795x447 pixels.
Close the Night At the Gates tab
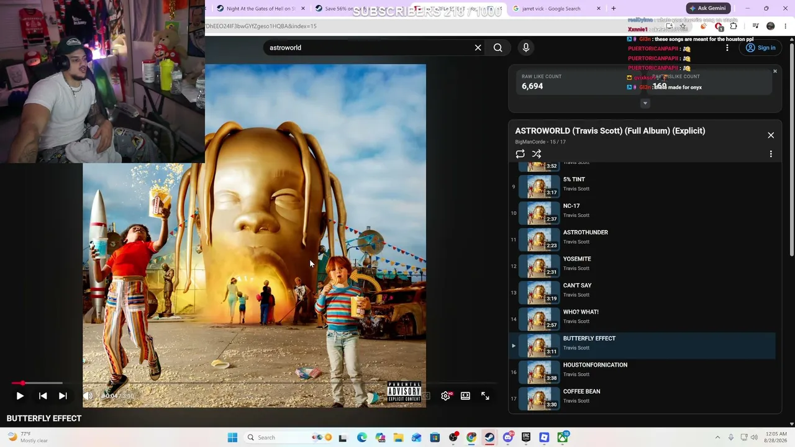(303, 9)
